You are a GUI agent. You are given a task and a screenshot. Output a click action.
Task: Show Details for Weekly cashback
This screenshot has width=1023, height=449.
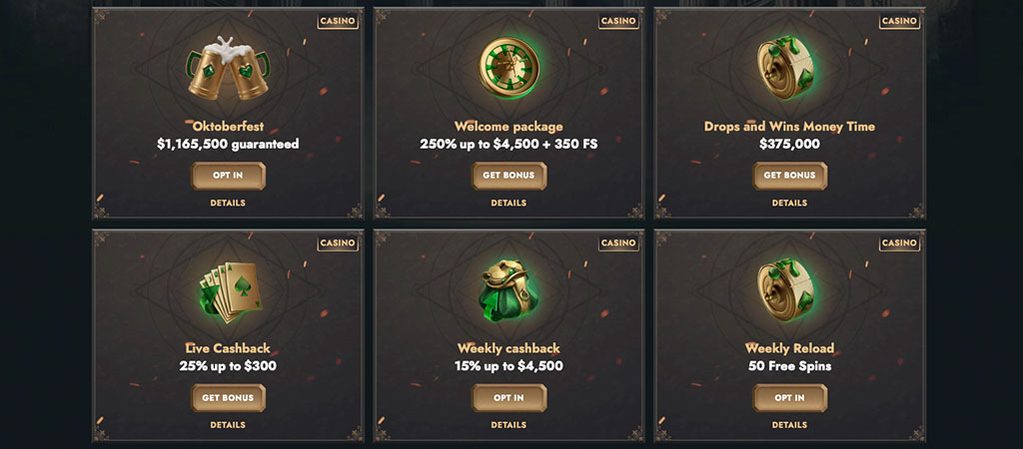509,425
